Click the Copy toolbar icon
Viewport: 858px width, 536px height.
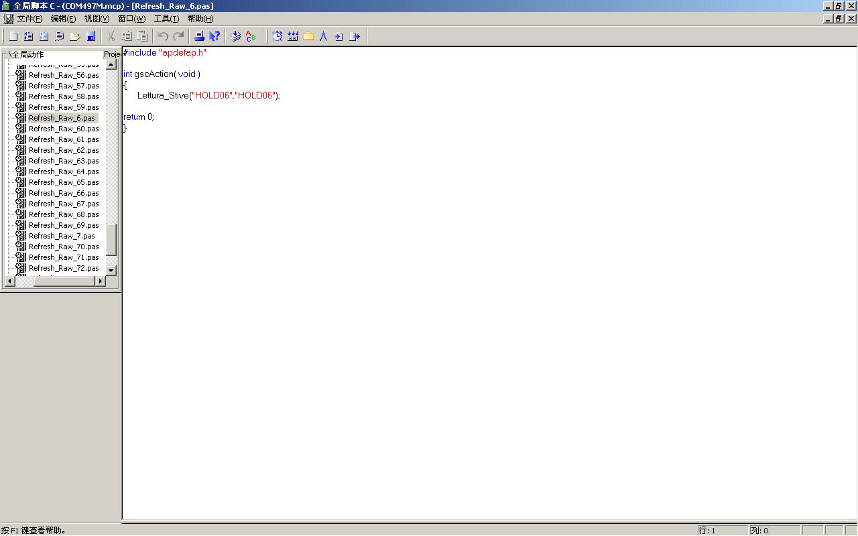click(x=127, y=36)
